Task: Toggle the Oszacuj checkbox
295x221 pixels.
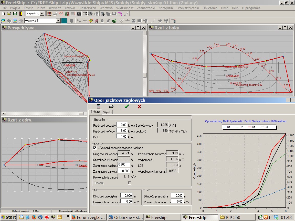Action: (130, 183)
